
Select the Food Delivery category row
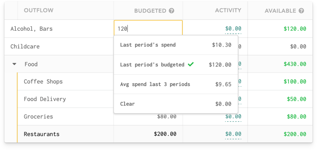[45, 99]
